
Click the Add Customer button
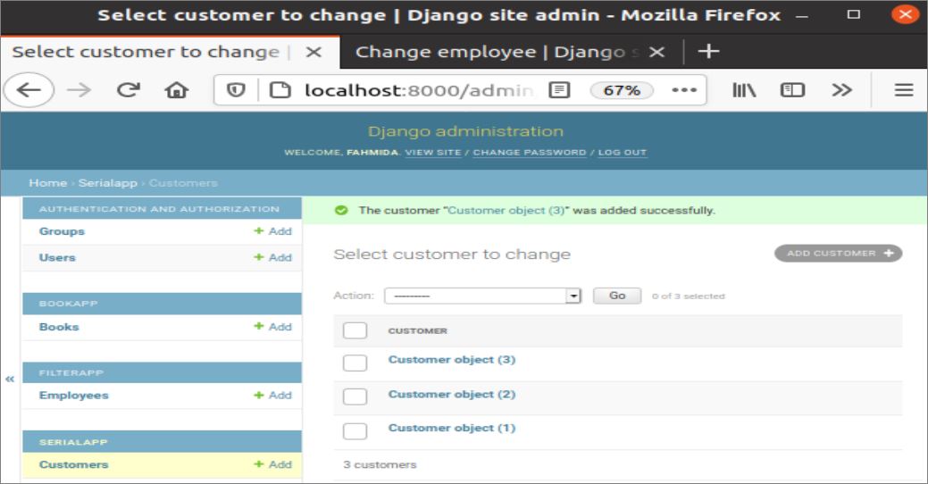click(x=838, y=254)
